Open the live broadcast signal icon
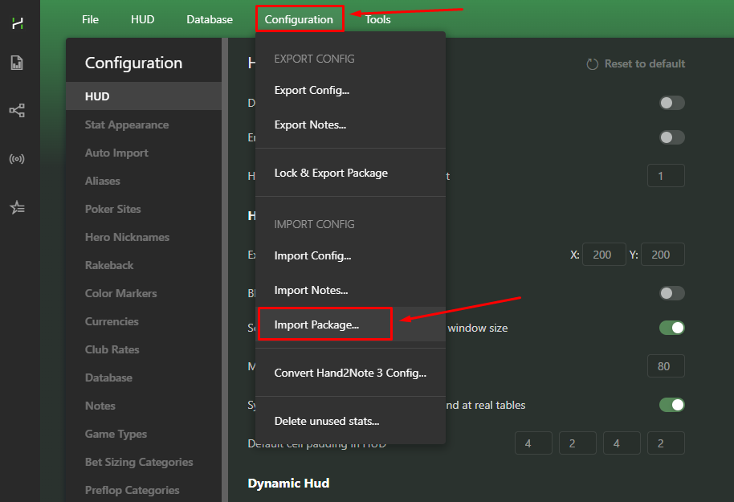The image size is (734, 502). coord(17,159)
